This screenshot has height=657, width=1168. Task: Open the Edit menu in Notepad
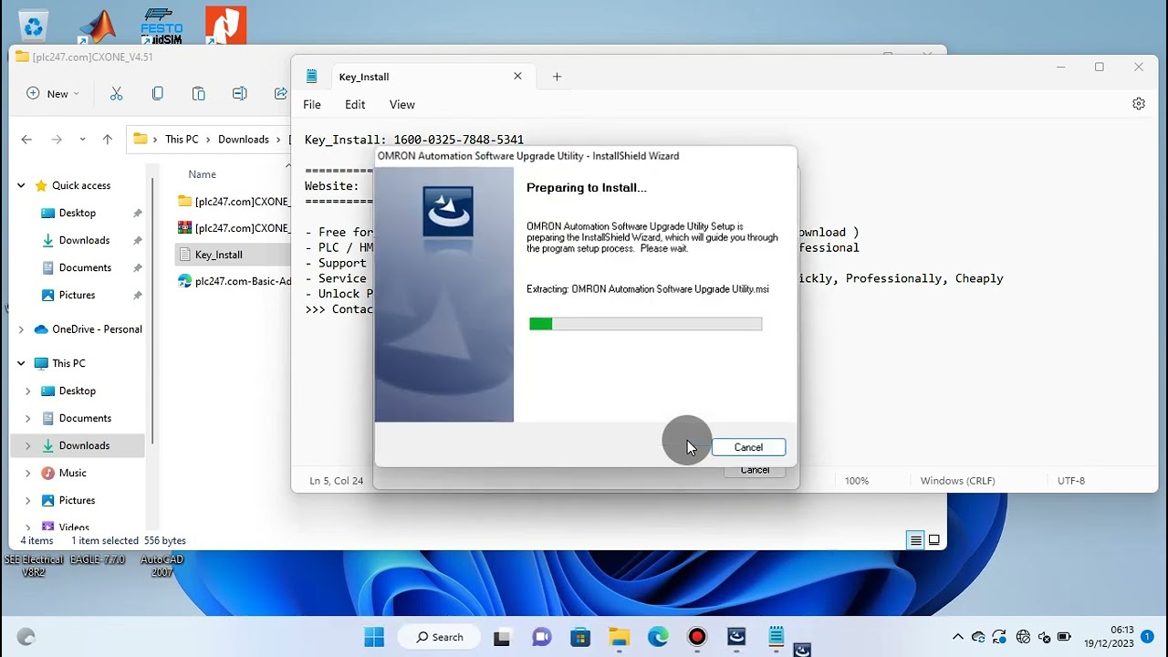(x=355, y=105)
